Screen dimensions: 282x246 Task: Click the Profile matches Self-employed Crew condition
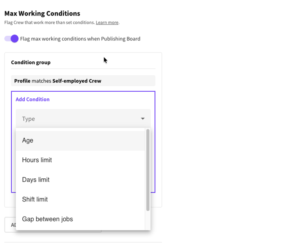tap(83, 81)
